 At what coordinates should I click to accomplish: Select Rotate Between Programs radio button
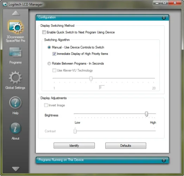click(x=49, y=63)
